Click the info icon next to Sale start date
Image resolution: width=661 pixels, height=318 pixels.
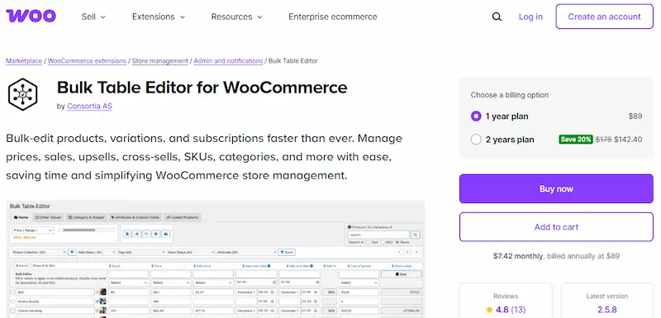[269, 266]
